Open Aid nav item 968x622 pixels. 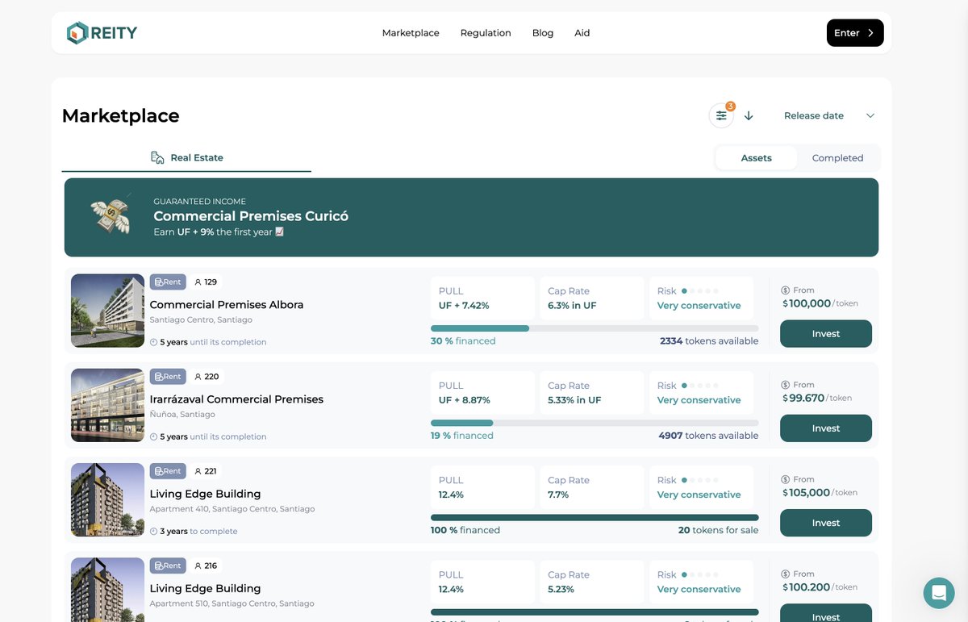pos(582,33)
